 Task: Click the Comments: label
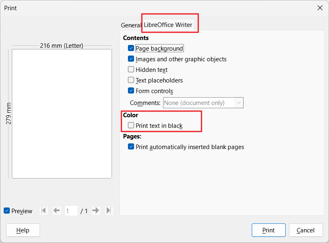[x=145, y=103]
